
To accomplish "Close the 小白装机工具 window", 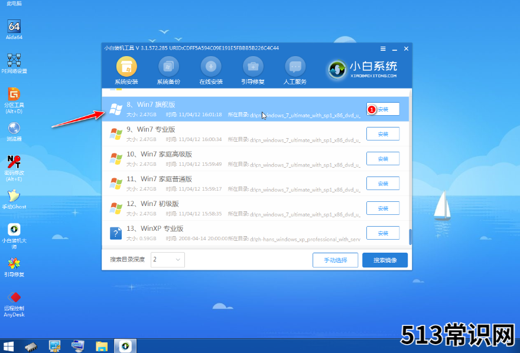I will 407,48.
